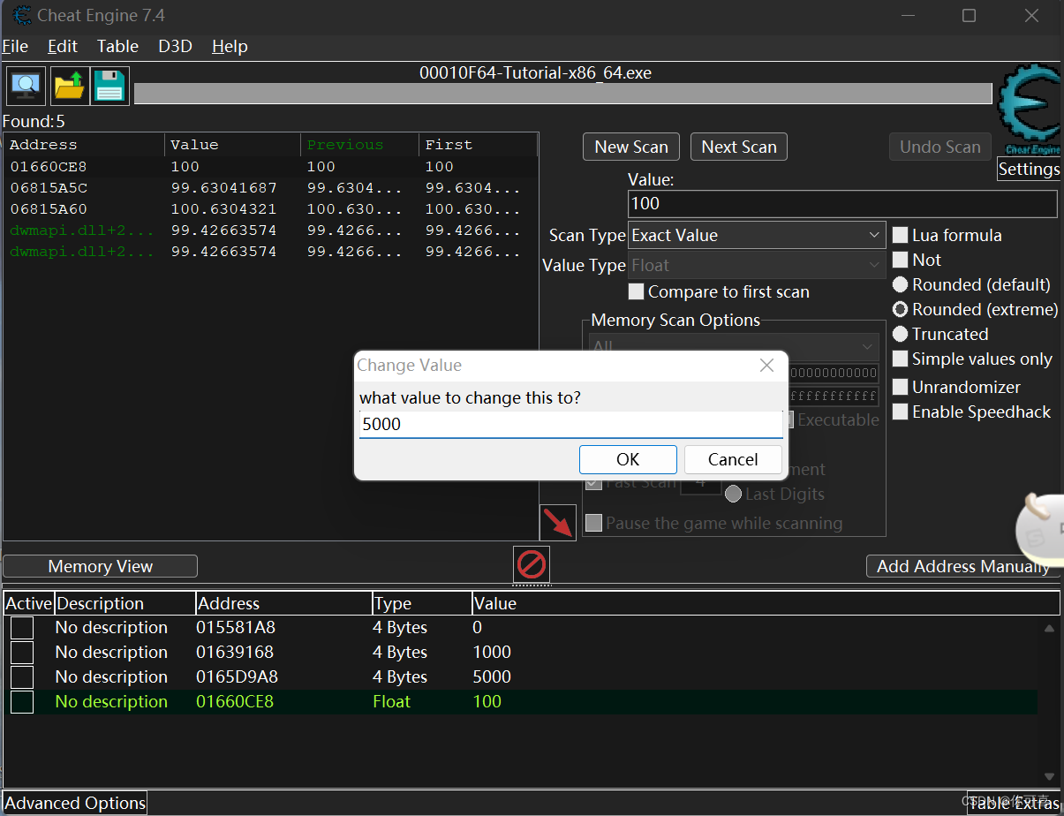Click Cancel in Change Value dialog
Image resolution: width=1064 pixels, height=816 pixels.
(733, 459)
